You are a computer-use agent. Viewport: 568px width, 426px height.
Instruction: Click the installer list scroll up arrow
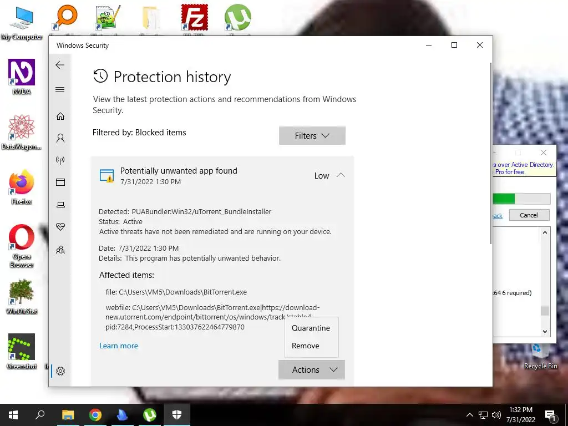(x=545, y=232)
